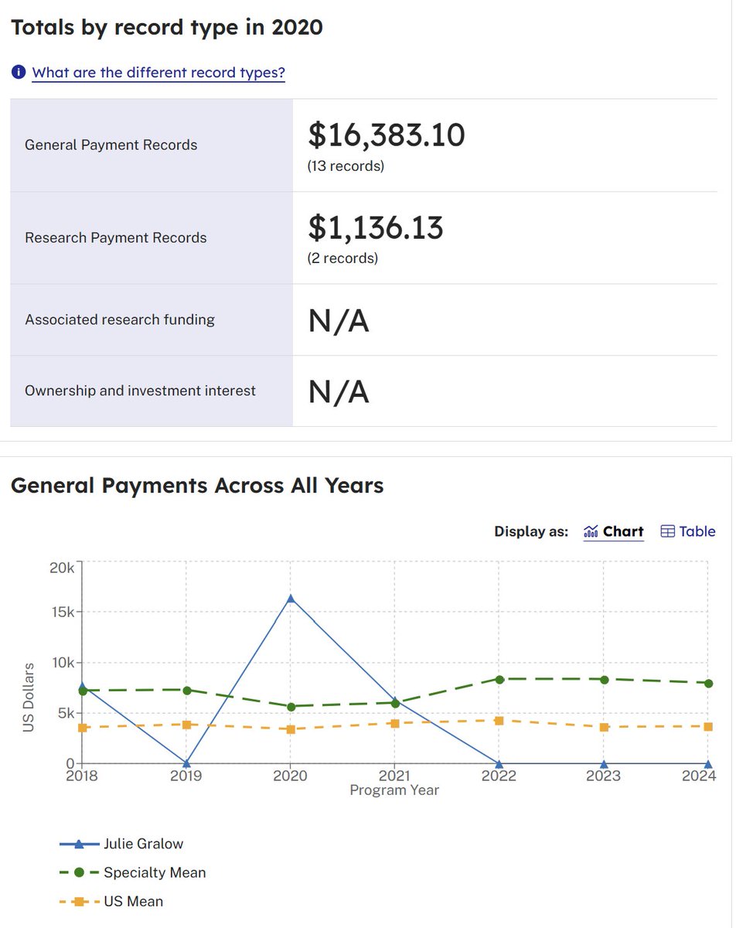The image size is (753, 928).
Task: Click the 2023 x-axis label
Action: [603, 776]
